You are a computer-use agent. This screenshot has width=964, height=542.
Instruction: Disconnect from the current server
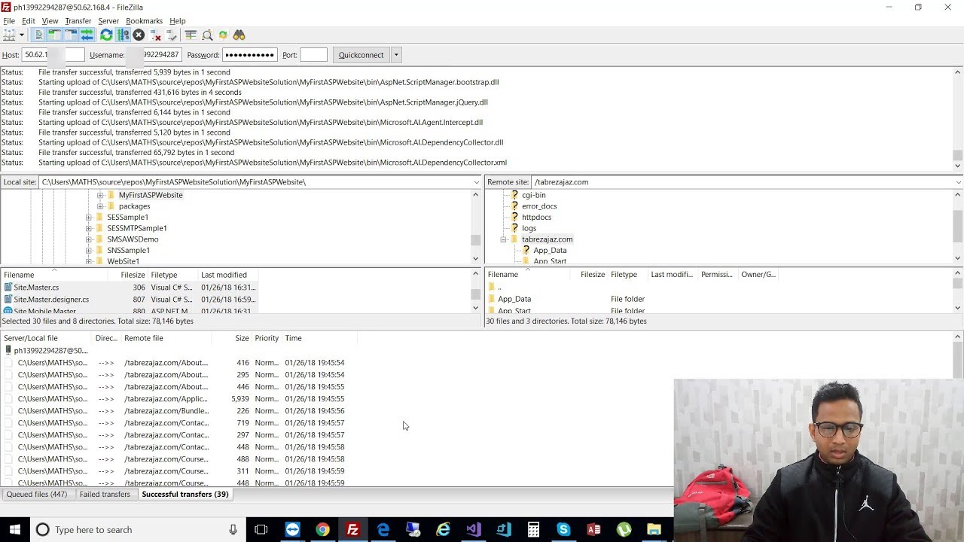[155, 35]
